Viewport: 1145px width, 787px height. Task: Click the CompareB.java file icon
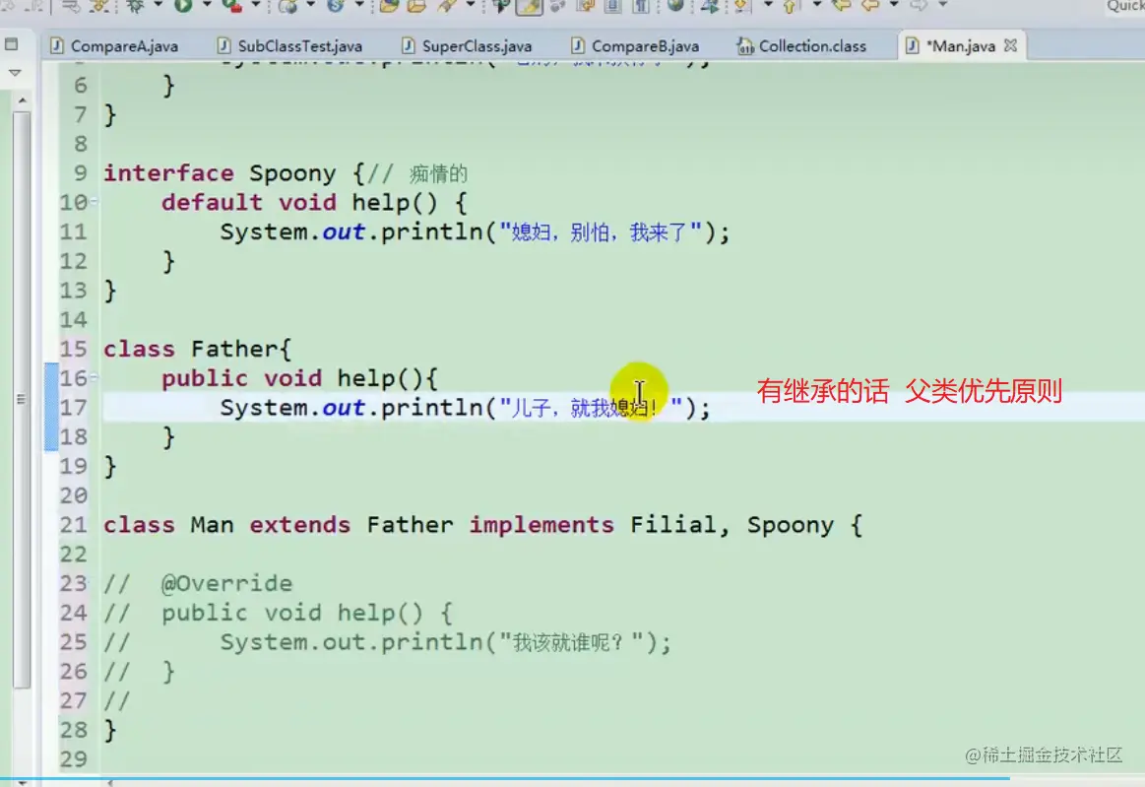click(578, 46)
